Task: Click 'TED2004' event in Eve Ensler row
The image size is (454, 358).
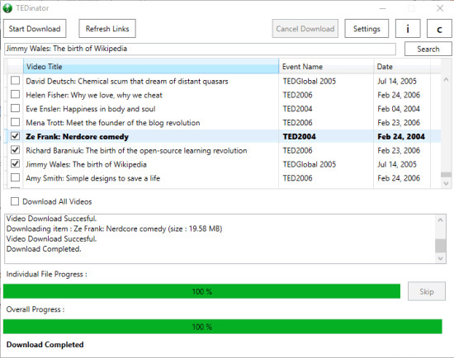Action: point(298,109)
